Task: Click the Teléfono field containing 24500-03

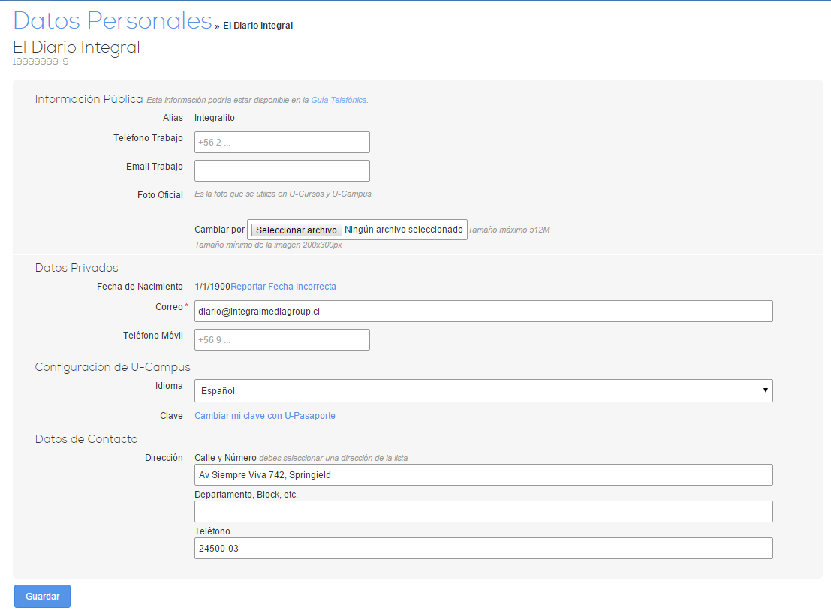Action: tap(483, 549)
